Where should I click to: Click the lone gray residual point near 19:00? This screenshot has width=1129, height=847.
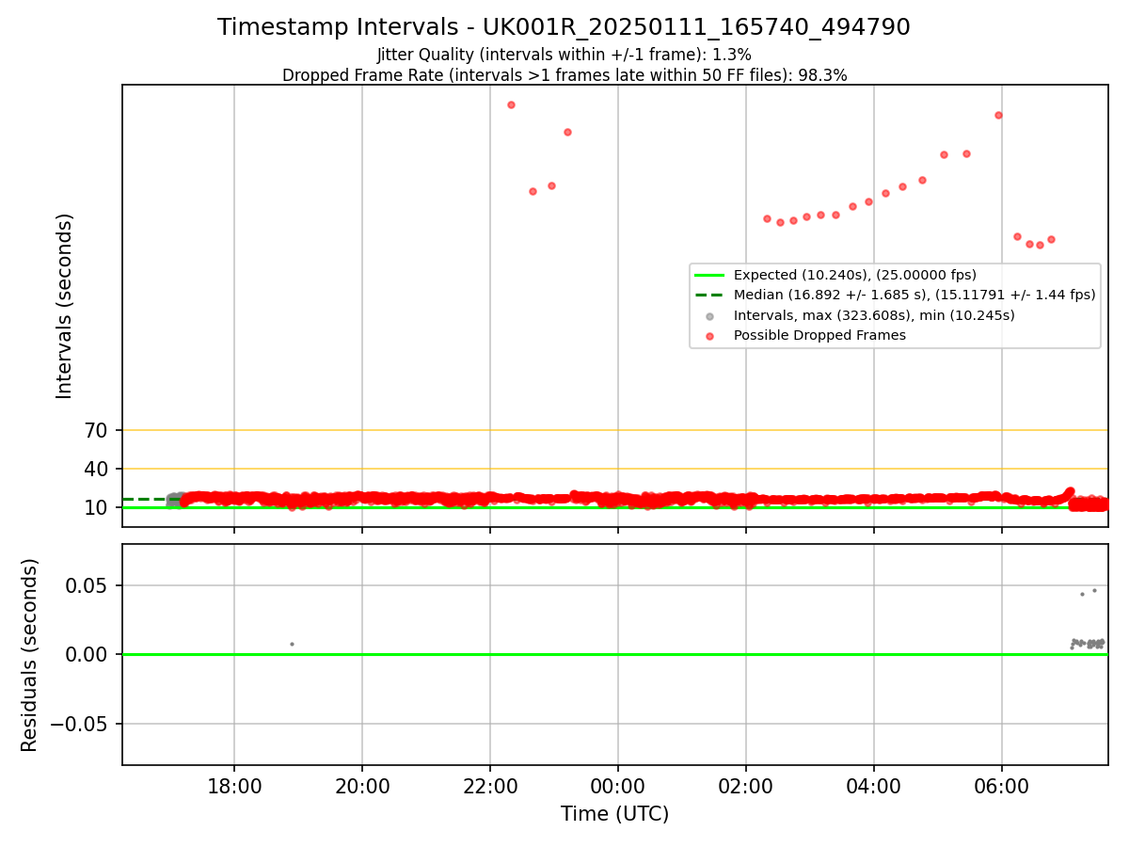[x=292, y=644]
